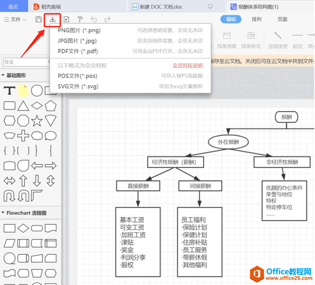Viewport: 315px width, 285px height.
Task: Select the 报酬 node in diagram
Action: [x=287, y=117]
